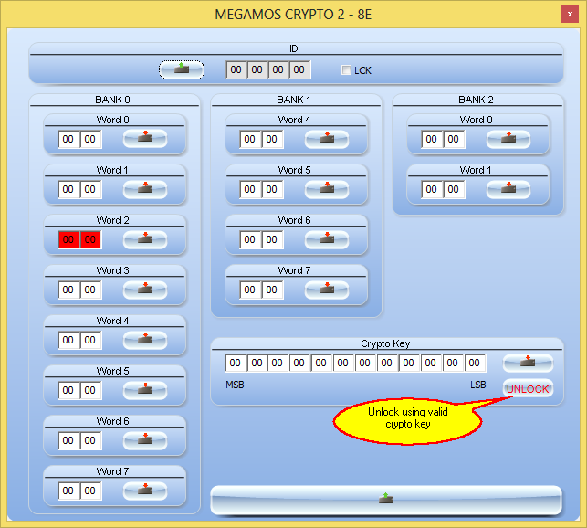The height and width of the screenshot is (528, 587).
Task: Write Bank 0 Word 0 to transponder
Action: click(145, 139)
